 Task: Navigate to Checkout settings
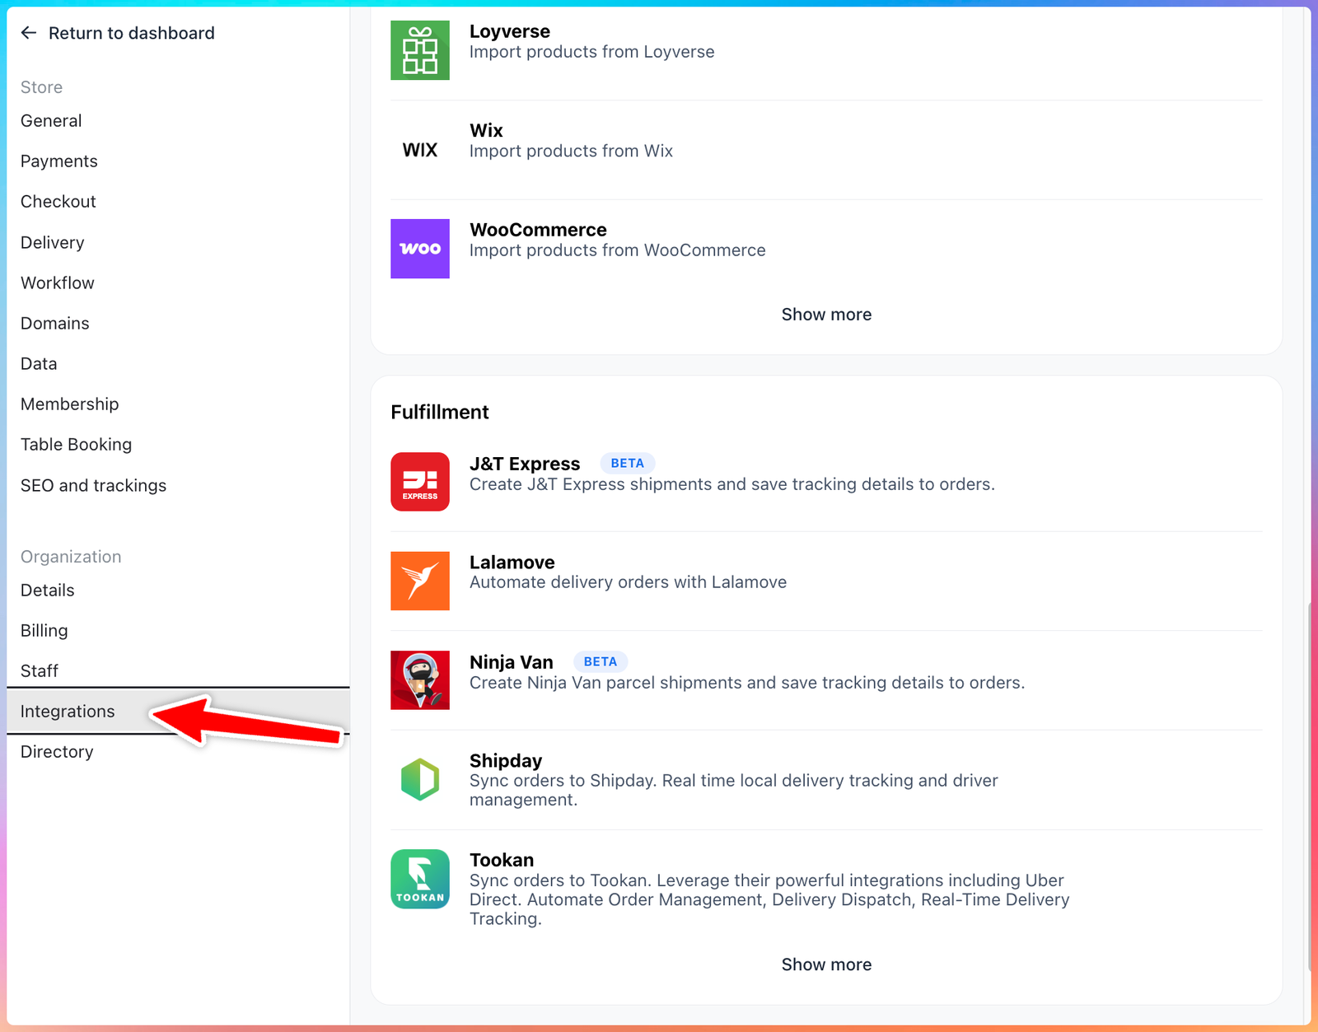[x=58, y=202]
